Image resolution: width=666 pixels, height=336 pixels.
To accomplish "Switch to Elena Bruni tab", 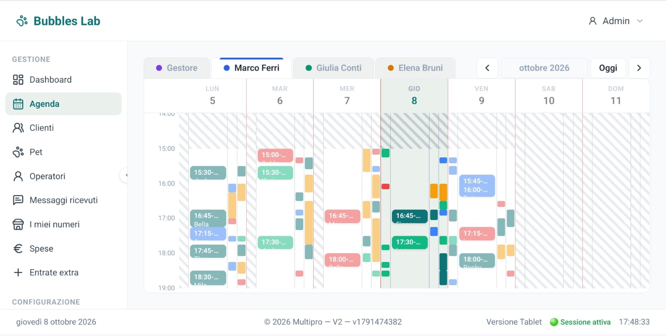I will [415, 68].
